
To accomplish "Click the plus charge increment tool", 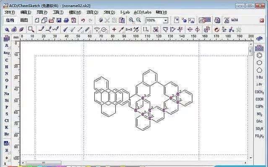I will click(x=7, y=158).
